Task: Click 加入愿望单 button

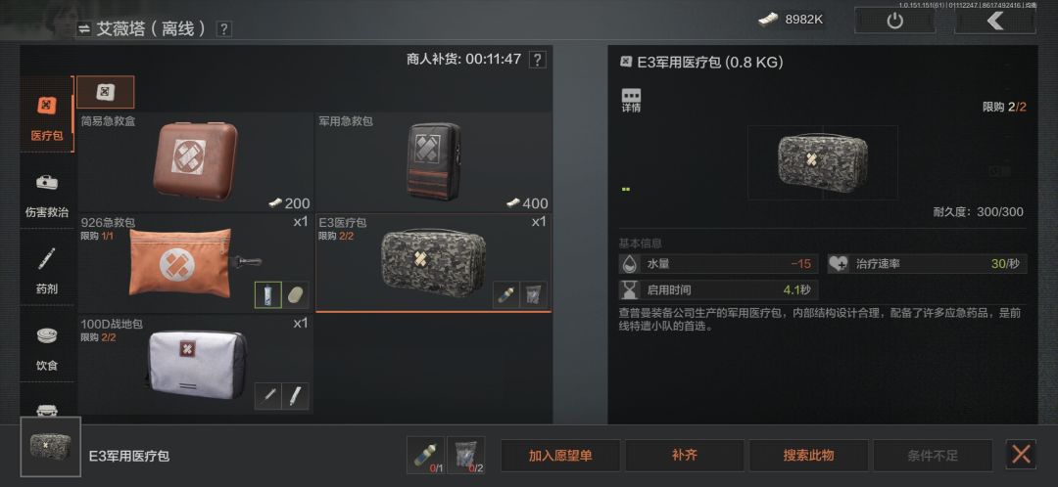Action: [560, 456]
